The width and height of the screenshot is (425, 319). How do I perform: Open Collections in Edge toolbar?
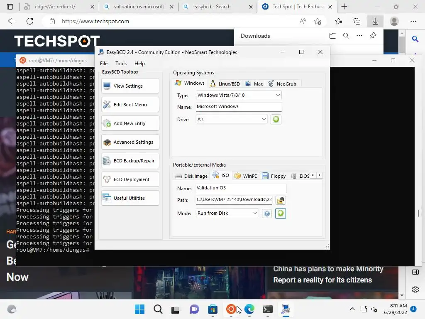coord(357,21)
